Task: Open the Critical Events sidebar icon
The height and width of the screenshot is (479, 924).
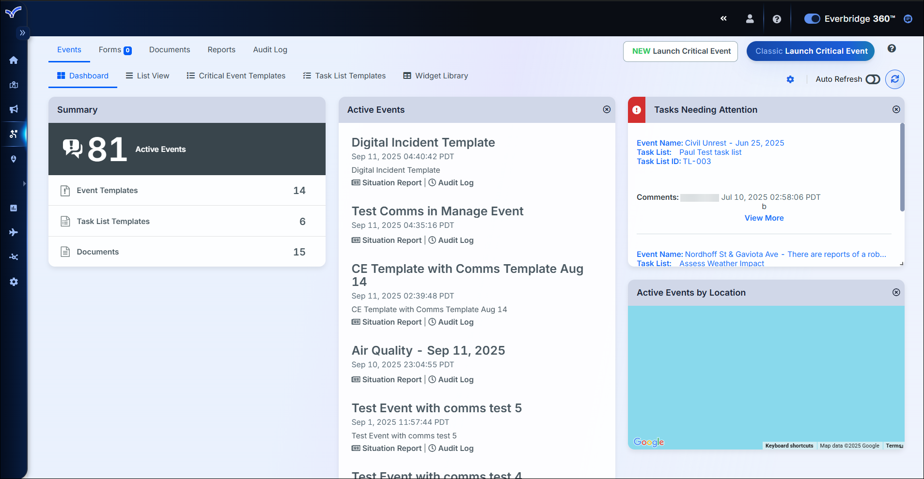Action: click(x=14, y=134)
